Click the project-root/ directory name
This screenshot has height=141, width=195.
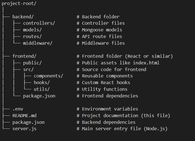pos(19,4)
